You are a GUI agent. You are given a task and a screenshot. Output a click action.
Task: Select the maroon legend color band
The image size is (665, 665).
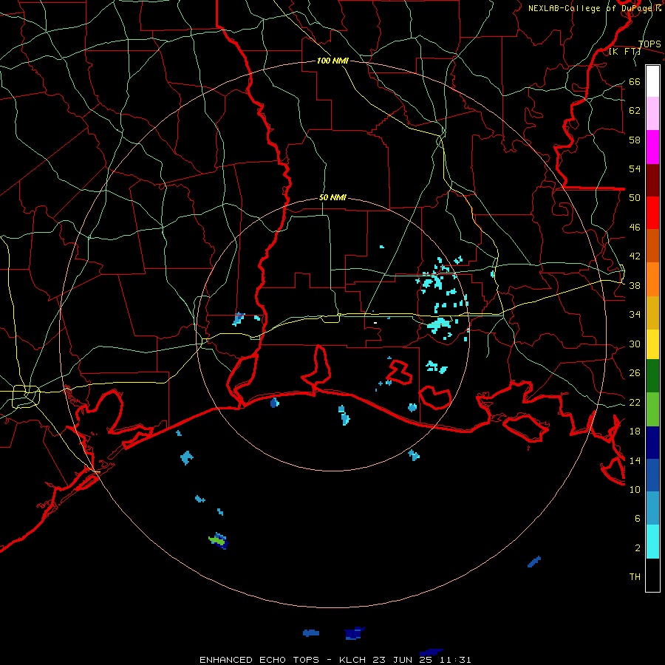pyautogui.click(x=652, y=180)
